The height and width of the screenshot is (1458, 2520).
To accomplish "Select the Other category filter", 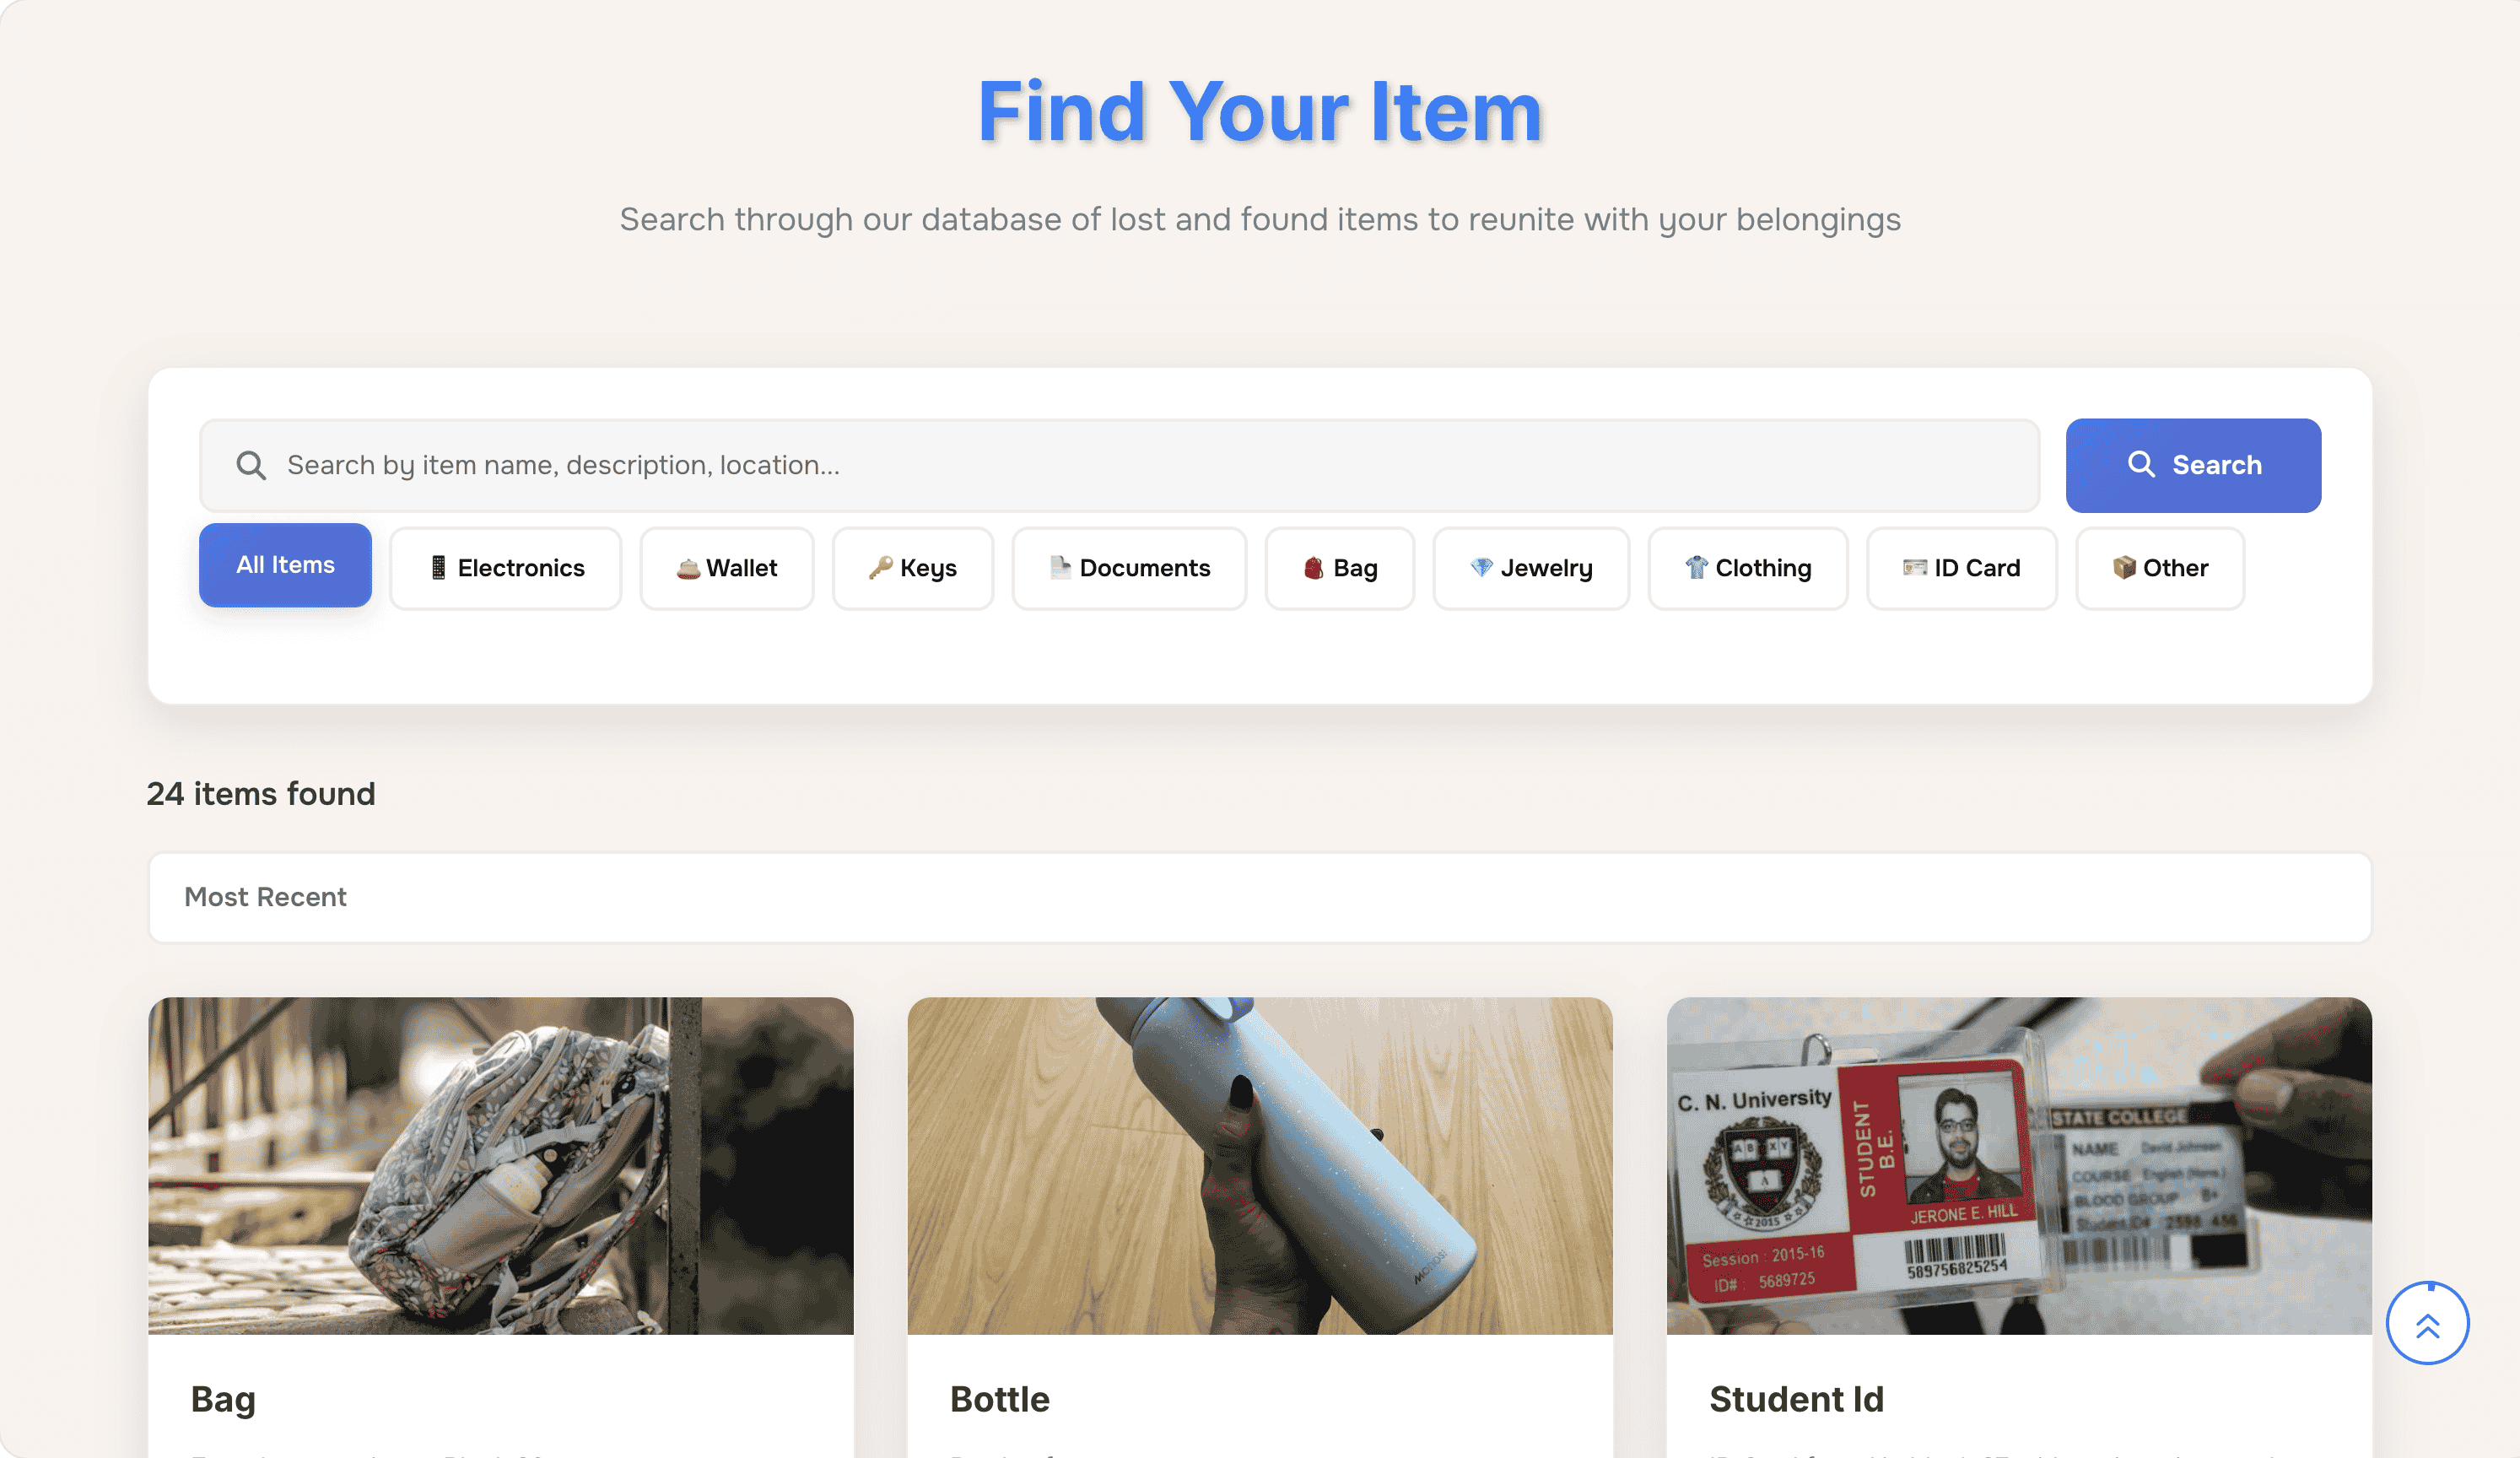I will pos(2160,568).
